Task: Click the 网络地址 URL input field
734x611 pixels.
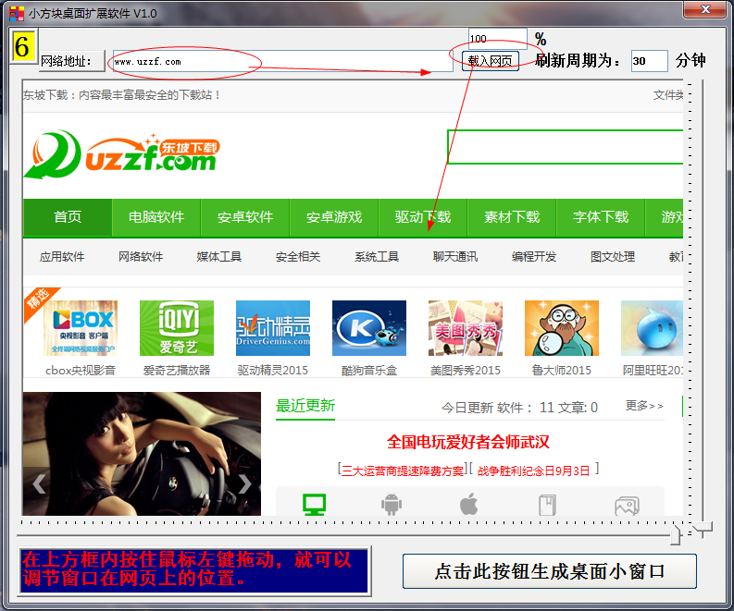Action: (282, 61)
